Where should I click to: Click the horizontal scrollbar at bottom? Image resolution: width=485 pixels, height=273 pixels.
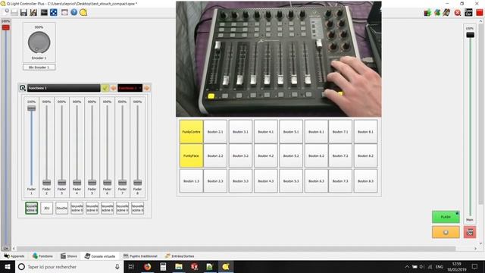click(236, 249)
